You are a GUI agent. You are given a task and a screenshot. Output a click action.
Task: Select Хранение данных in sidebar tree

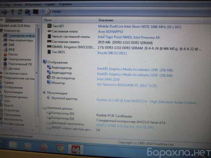click(15, 97)
